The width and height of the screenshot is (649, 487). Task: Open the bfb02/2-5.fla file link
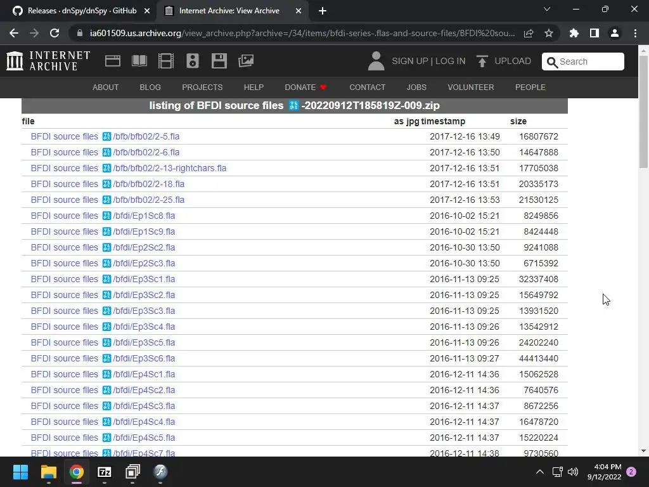[105, 136]
